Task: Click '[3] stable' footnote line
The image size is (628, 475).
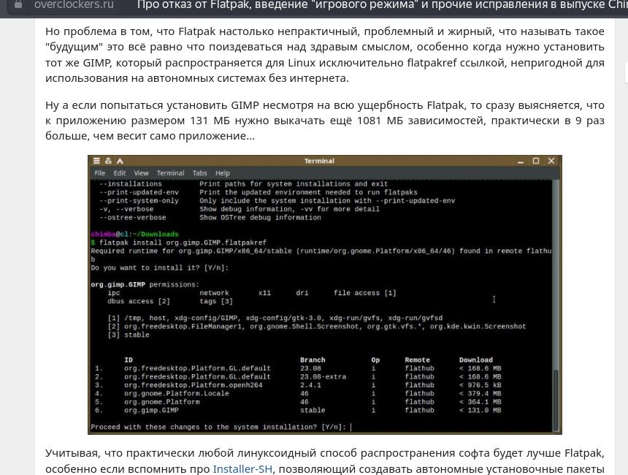Action: (x=129, y=335)
